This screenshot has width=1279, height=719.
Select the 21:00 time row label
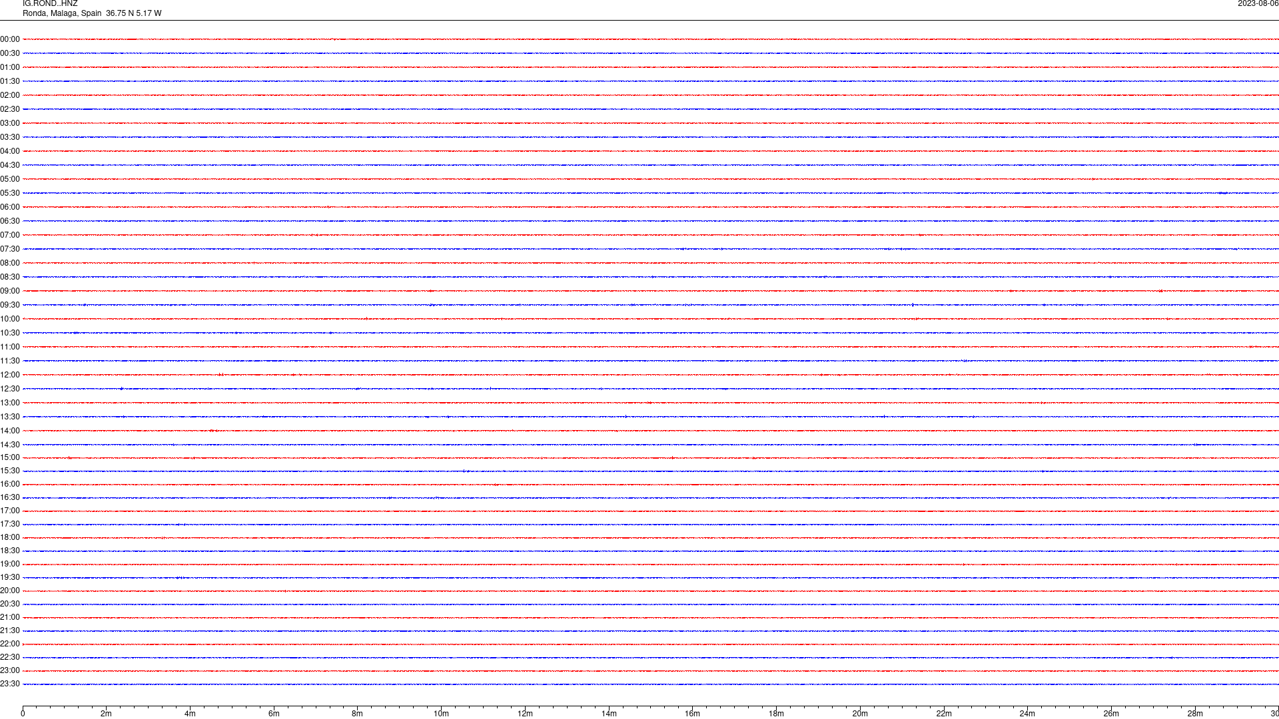tap(10, 617)
